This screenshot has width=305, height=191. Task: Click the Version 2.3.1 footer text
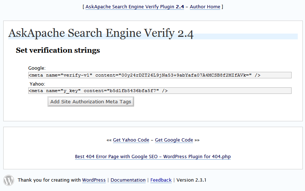click(x=191, y=180)
